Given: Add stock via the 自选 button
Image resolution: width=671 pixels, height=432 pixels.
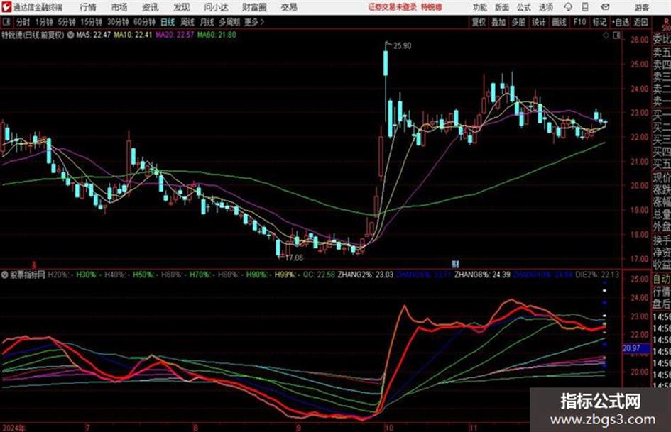Looking at the screenshot, I should tap(621, 22).
